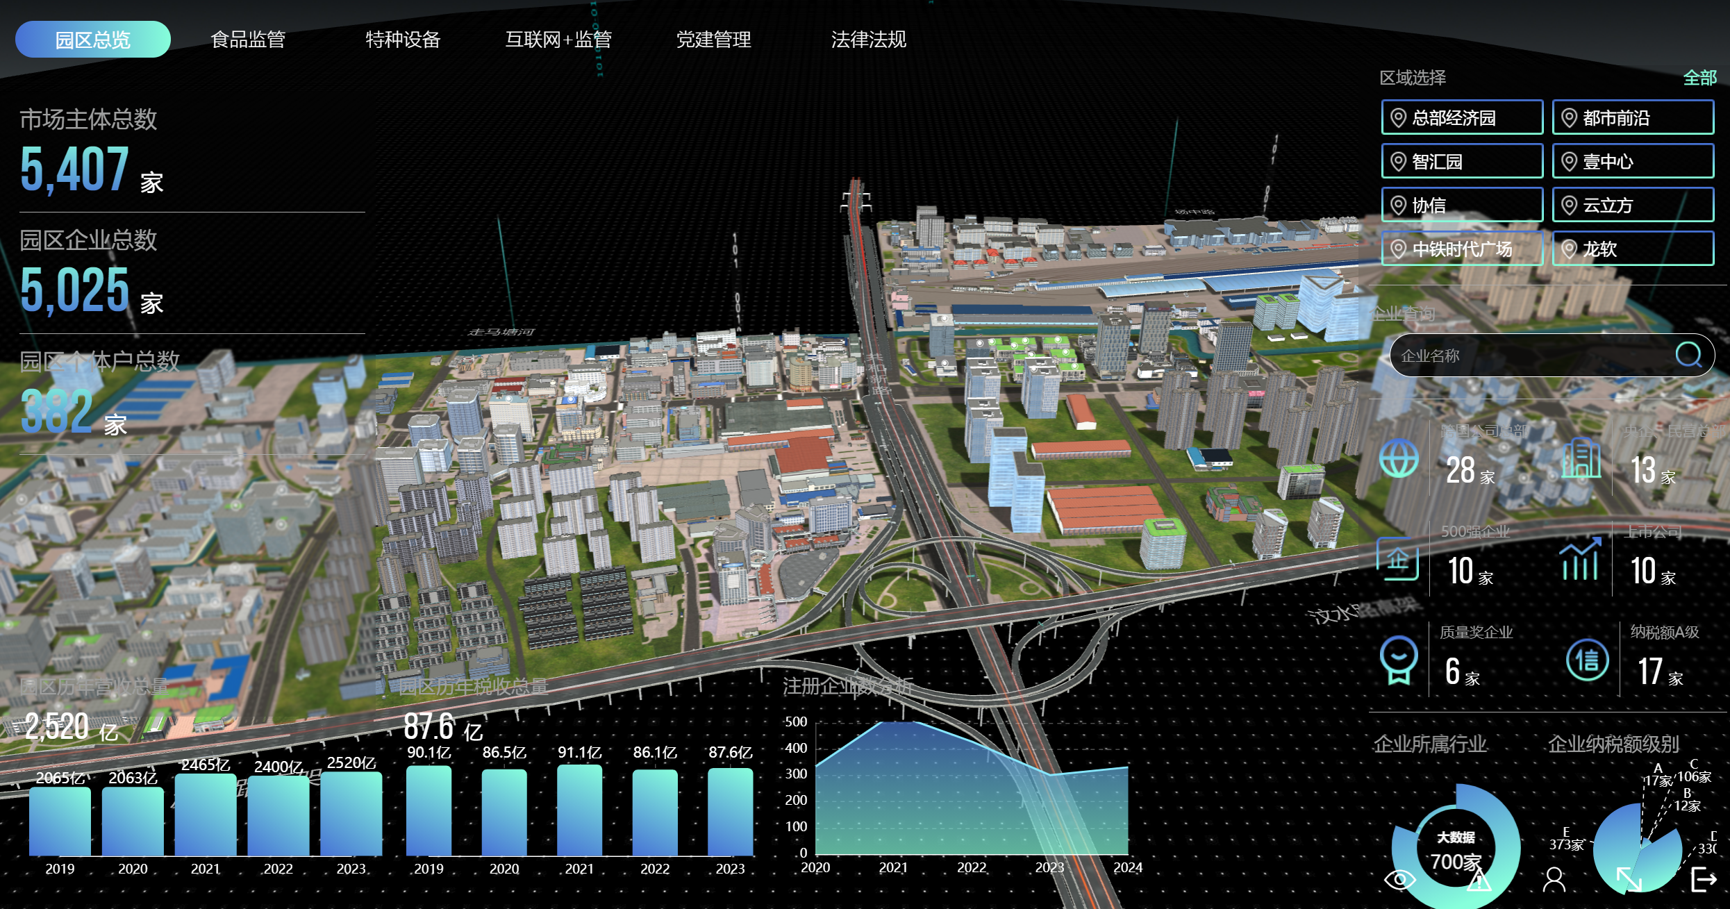Screen dimensions: 1730x909
Task: Click the medal icon for 质量奖企业
Action: tap(1399, 660)
